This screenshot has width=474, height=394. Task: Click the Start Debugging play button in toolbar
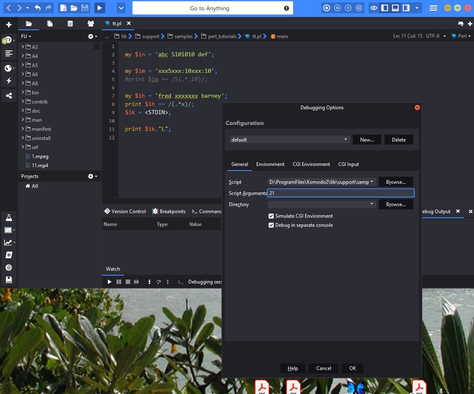click(x=99, y=8)
